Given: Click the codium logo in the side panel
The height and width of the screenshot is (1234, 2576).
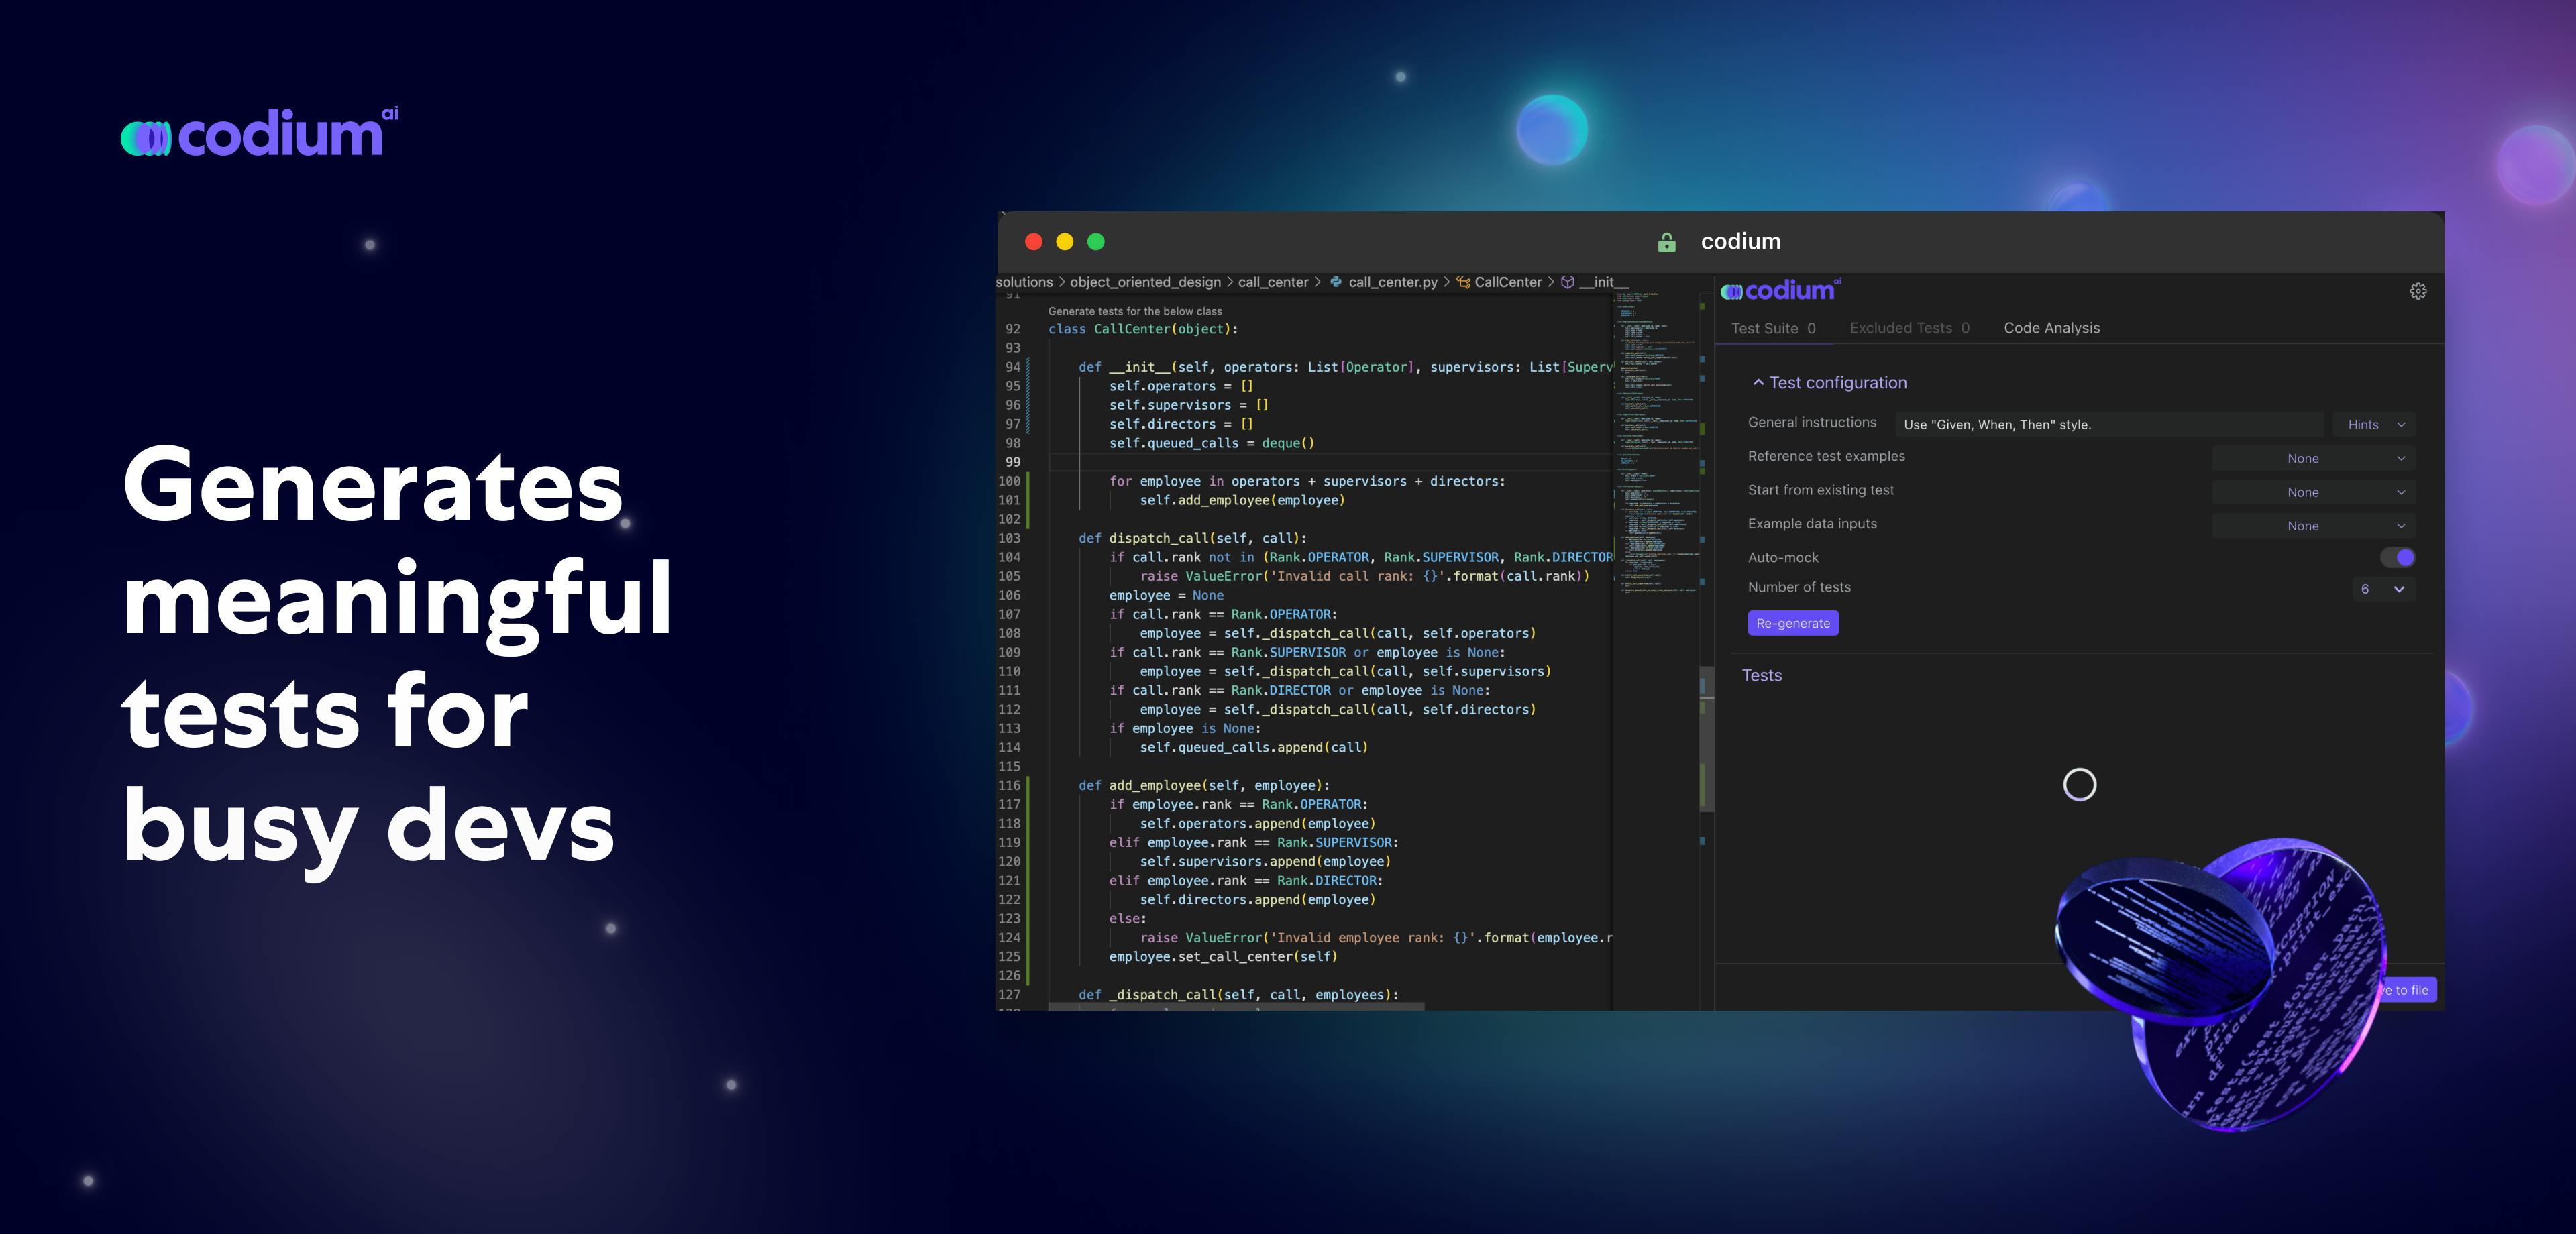Looking at the screenshot, I should (x=1780, y=290).
